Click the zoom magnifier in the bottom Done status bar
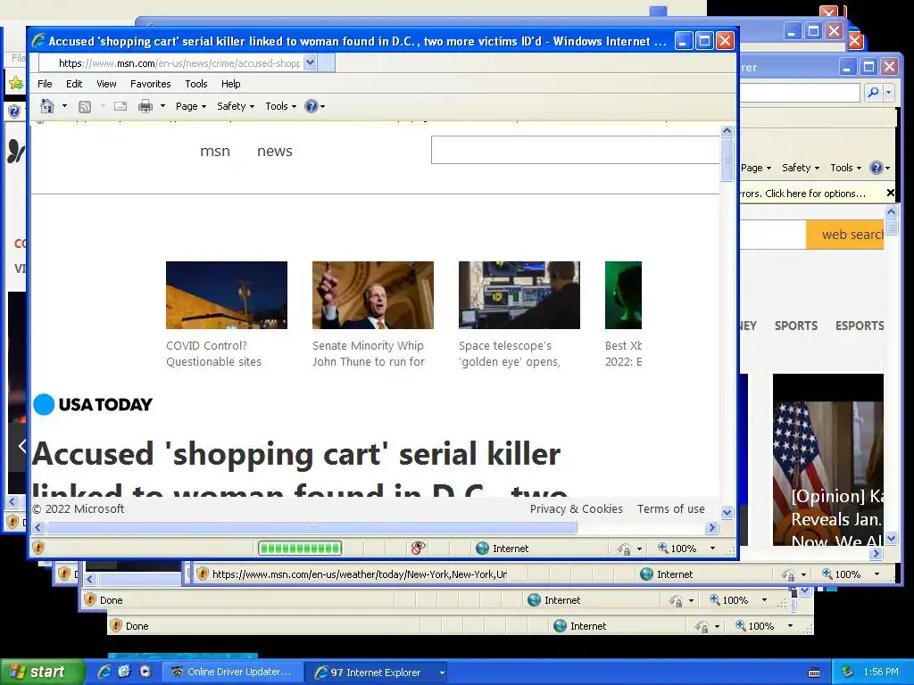Screen dimensions: 914x685 (740, 625)
